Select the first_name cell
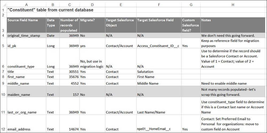267x133 pixels. point(26,77)
